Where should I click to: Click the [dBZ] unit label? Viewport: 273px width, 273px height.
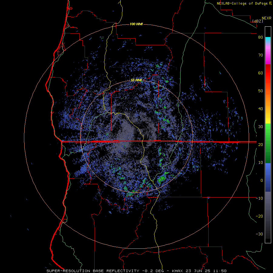[258, 21]
